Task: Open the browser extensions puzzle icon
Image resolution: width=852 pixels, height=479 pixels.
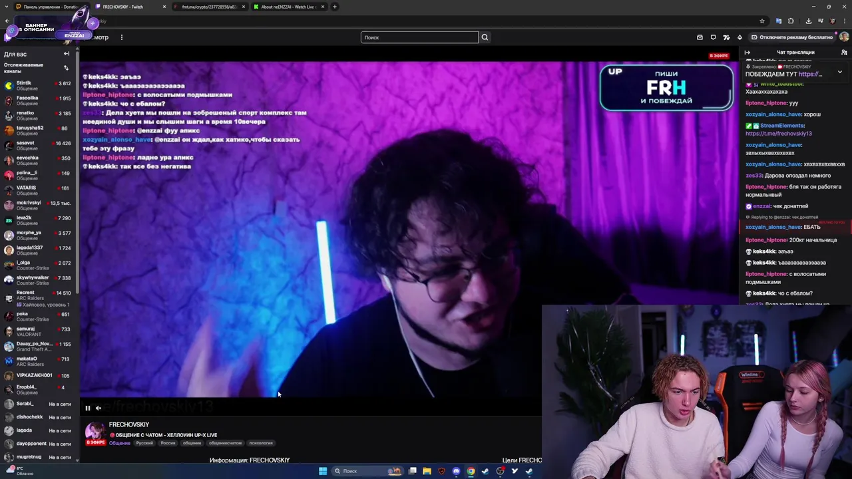Action: click(x=791, y=21)
